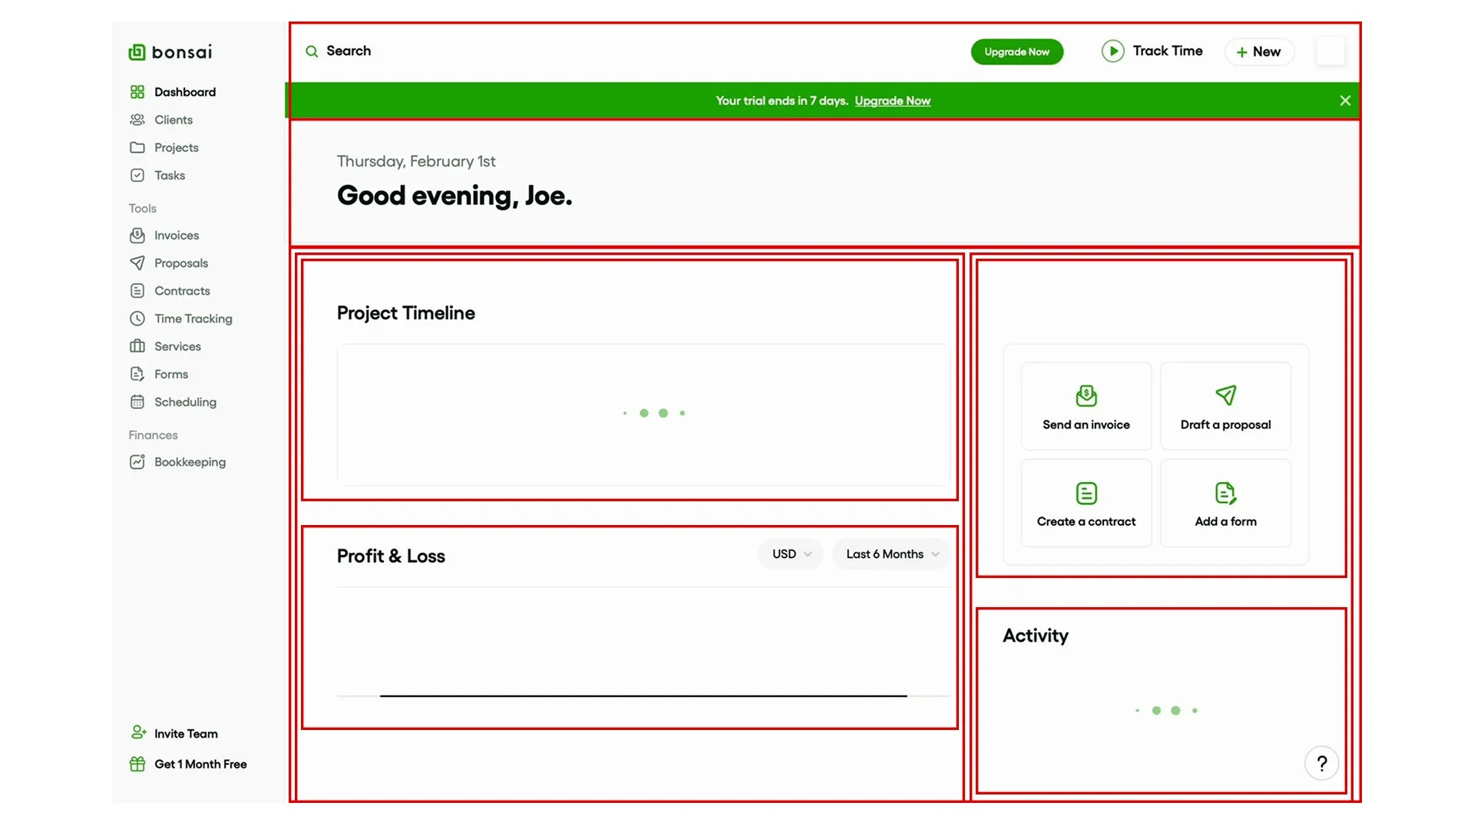Click the Send an invoice icon
The width and height of the screenshot is (1474, 829).
click(x=1086, y=396)
